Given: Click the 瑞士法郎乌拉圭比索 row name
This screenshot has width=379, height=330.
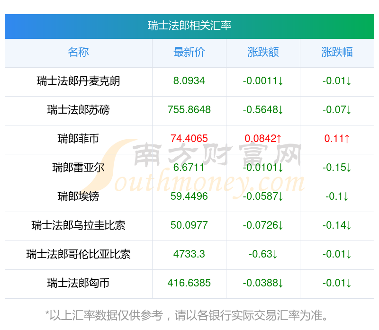Looking at the screenshot, I should (78, 225).
